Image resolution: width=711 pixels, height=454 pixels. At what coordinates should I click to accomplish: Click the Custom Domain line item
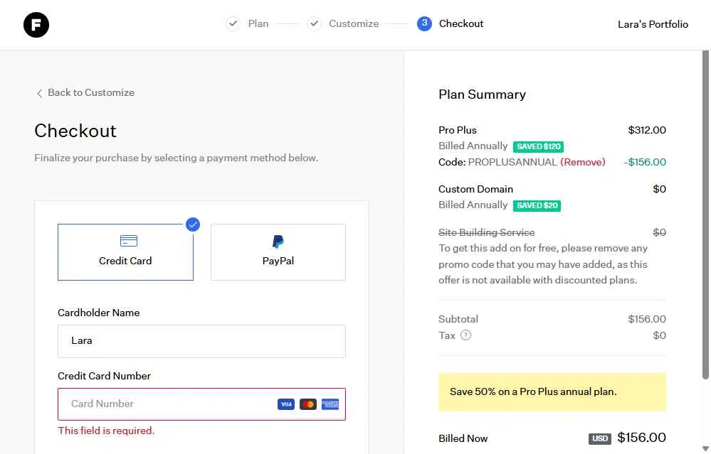point(475,189)
